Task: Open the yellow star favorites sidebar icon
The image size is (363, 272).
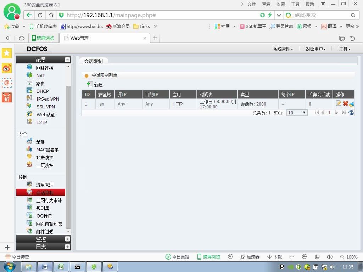Action: tap(7, 53)
